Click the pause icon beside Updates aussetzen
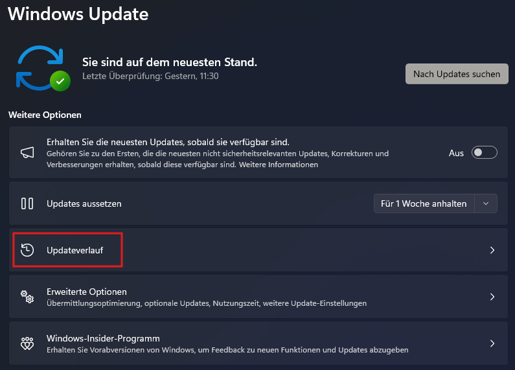Viewport: 515px width, 370px height. [27, 203]
